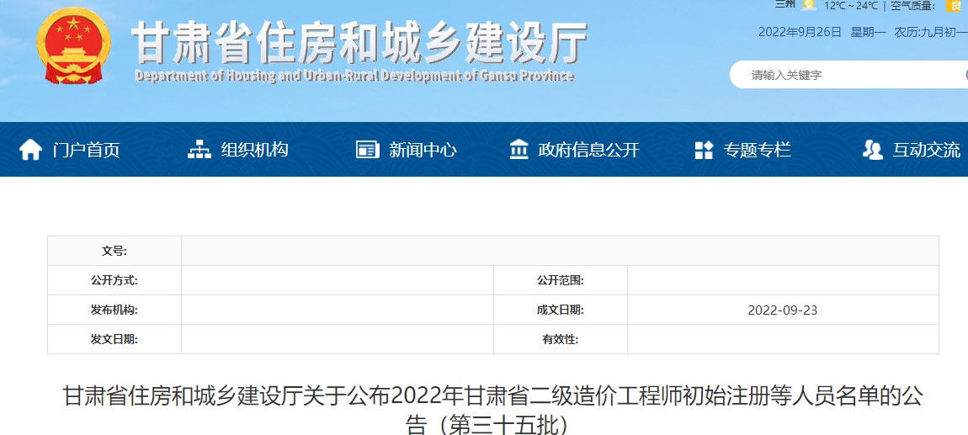Click the people icon beside 互动交流
This screenshot has height=435, width=968.
click(872, 150)
